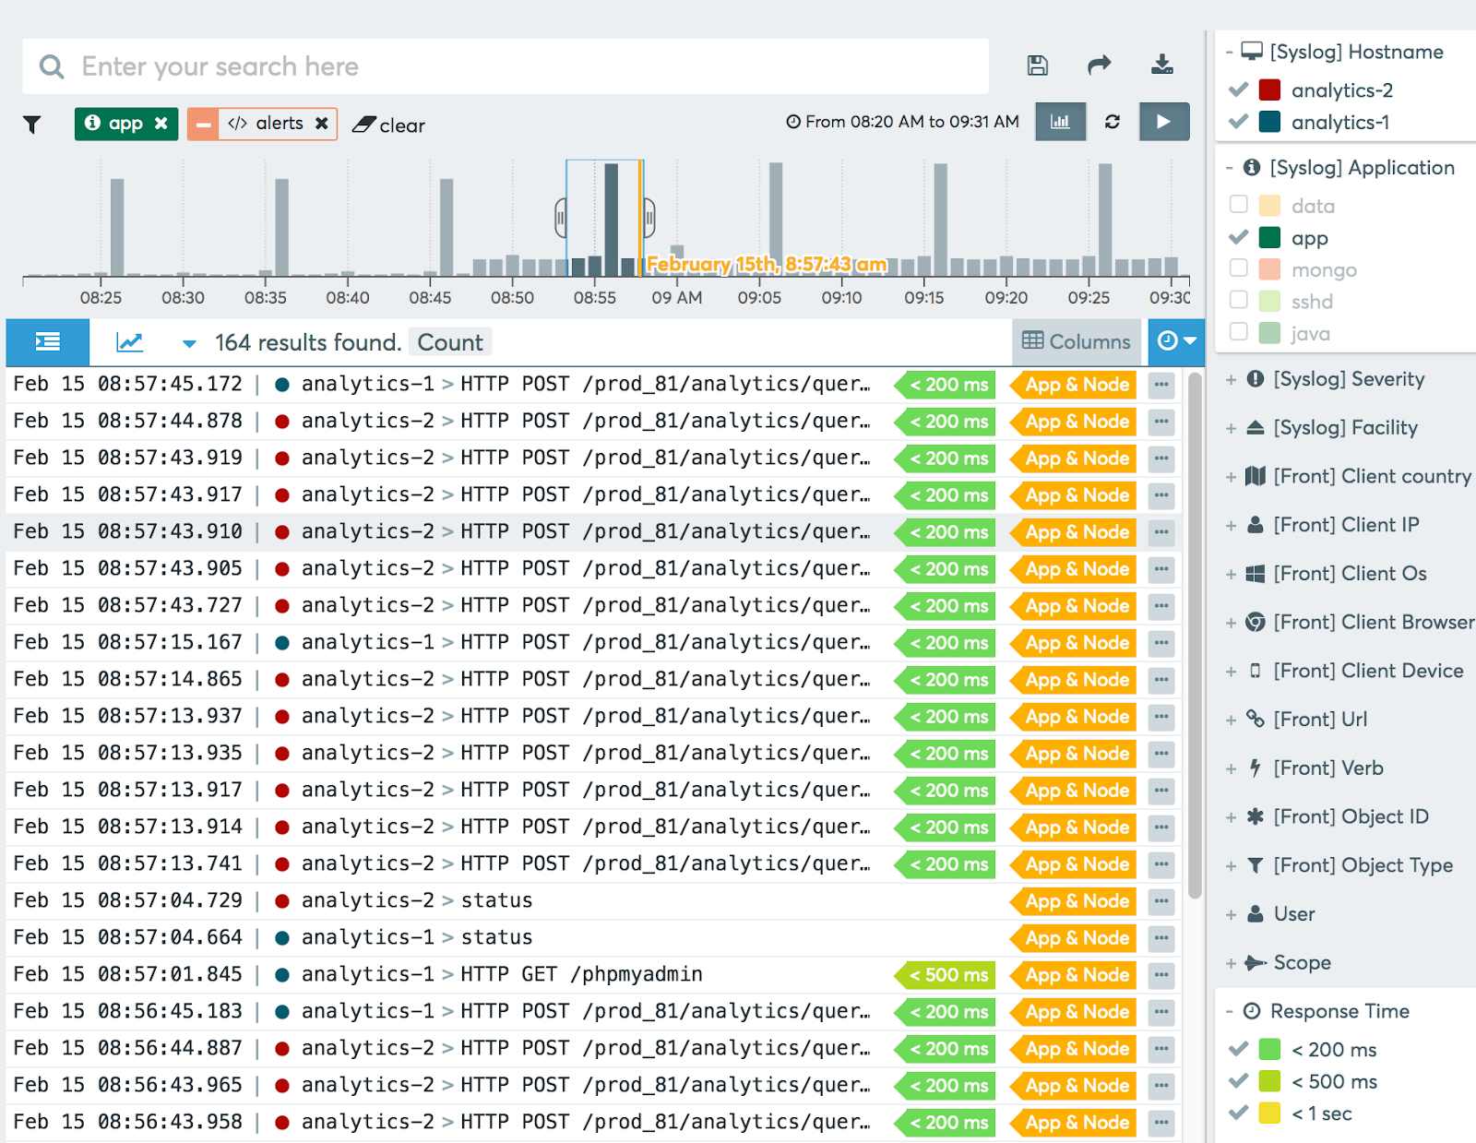Expand the [Front] Client country facet
This screenshot has height=1143, width=1476.
[x=1231, y=478]
